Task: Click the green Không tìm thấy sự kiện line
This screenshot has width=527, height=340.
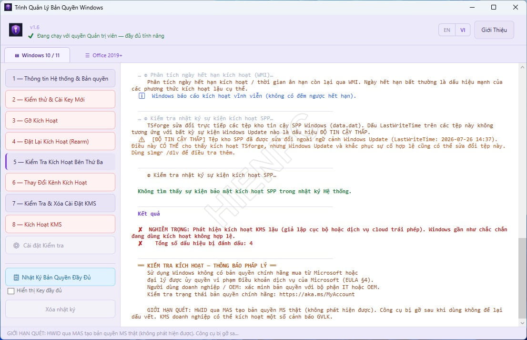Action: click(x=244, y=191)
